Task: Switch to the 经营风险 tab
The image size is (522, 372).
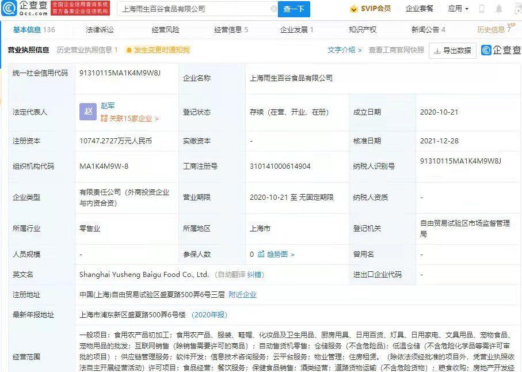Action: (165, 29)
